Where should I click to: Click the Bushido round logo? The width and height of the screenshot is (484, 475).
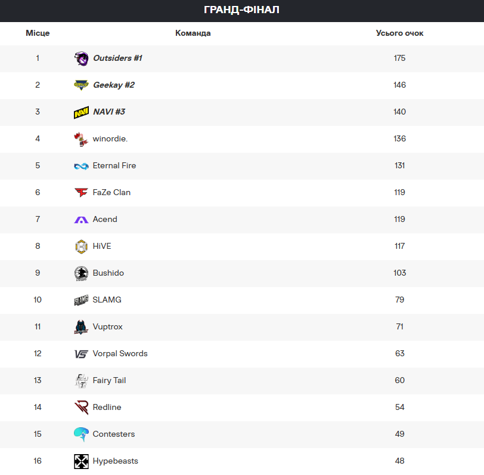(x=81, y=273)
